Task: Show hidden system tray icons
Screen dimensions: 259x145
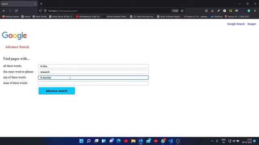Action: tap(212, 141)
